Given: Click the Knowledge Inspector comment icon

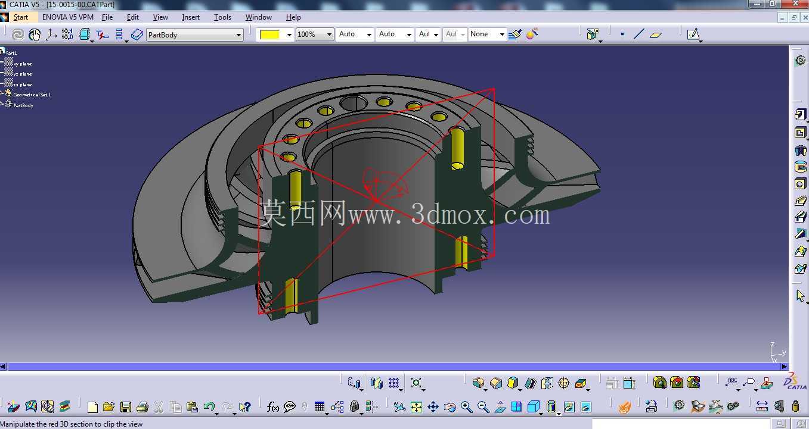Looking at the screenshot, I should (x=290, y=407).
